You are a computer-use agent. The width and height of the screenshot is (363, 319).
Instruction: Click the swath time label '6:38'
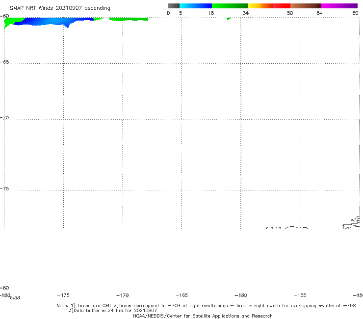[15, 298]
